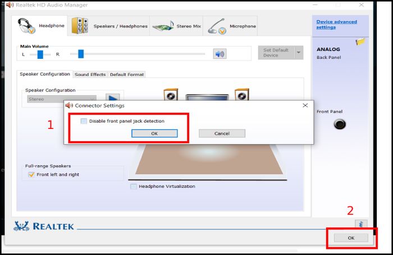
Task: Click the Realtek crab logo
Action: coord(21,226)
